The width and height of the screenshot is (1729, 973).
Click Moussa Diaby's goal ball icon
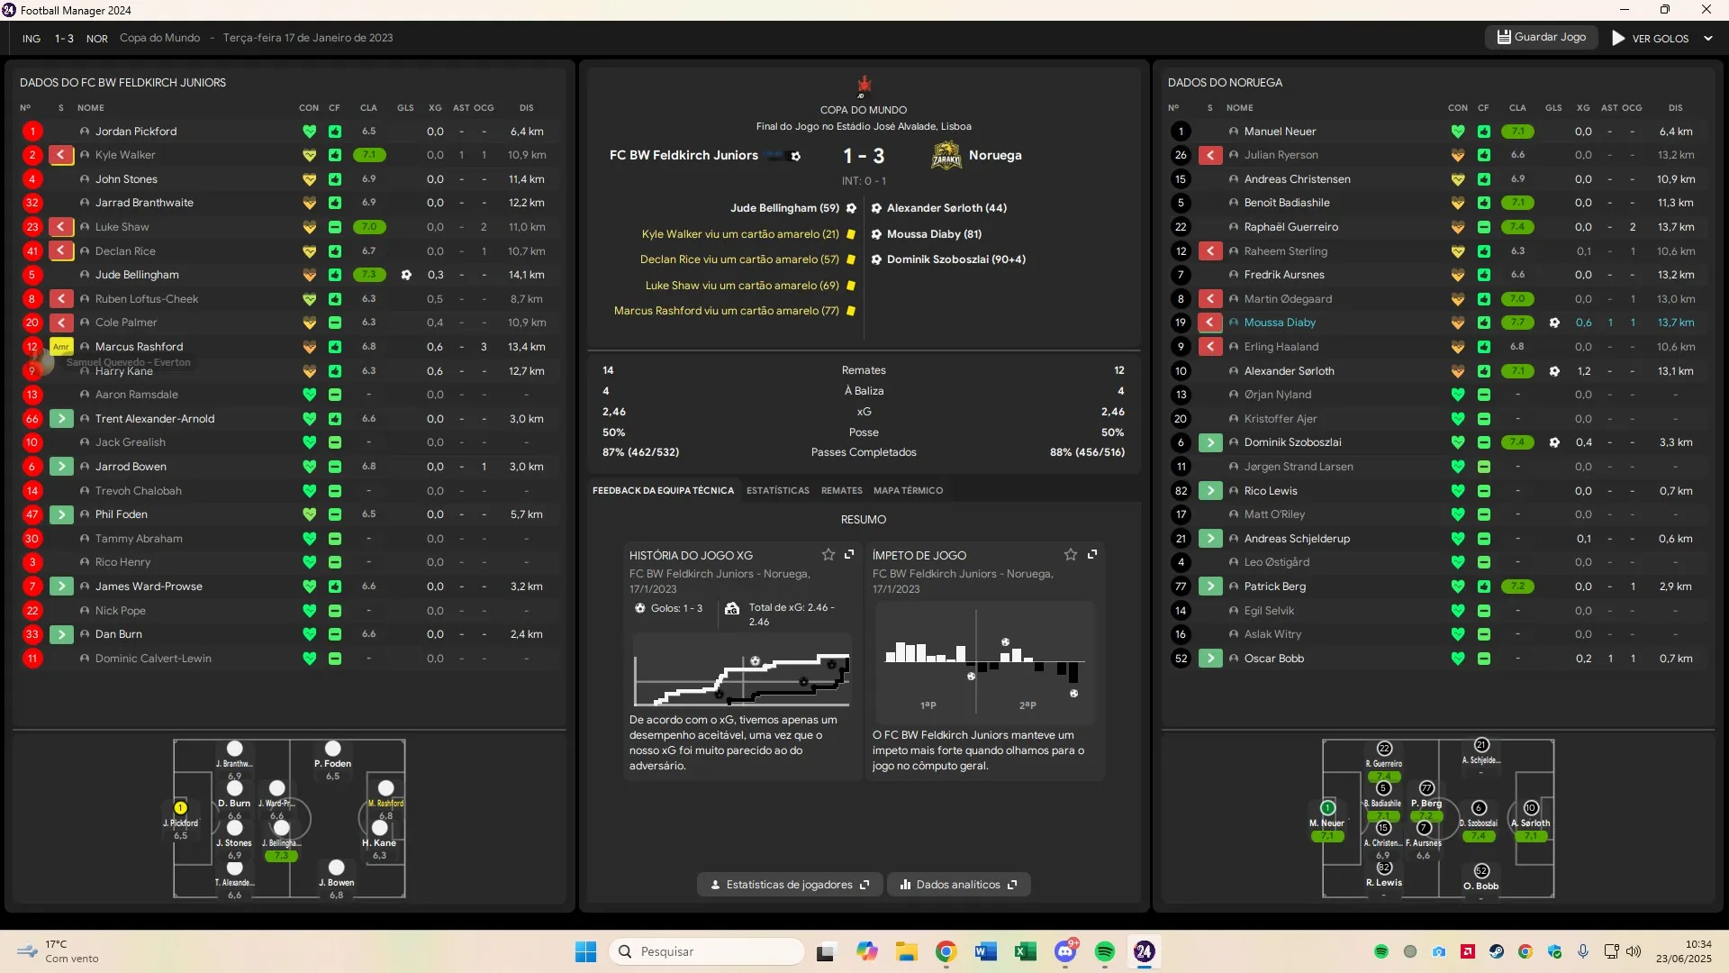[1554, 323]
